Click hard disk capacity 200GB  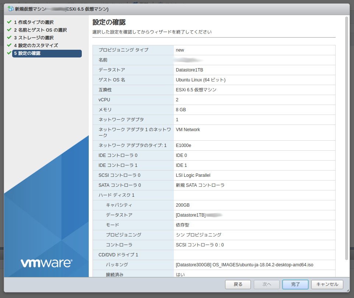click(183, 205)
